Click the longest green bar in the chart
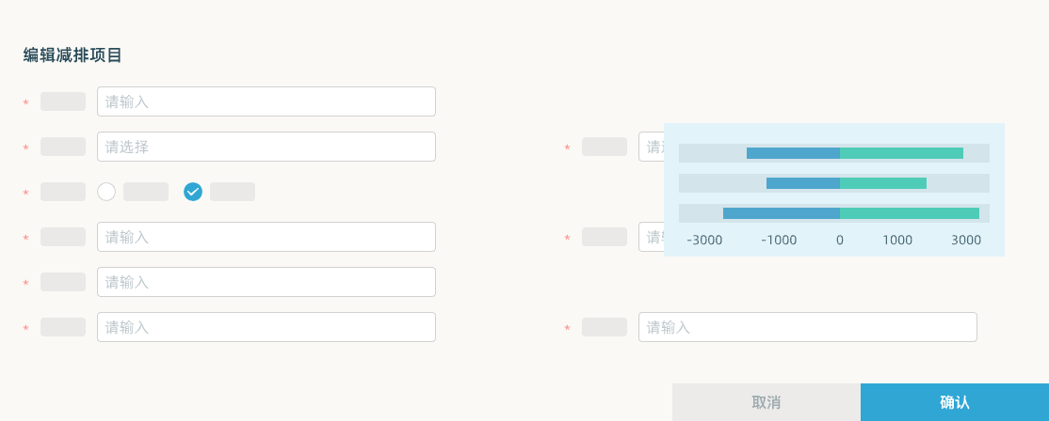Screen dimensions: 1049x421 [910, 213]
